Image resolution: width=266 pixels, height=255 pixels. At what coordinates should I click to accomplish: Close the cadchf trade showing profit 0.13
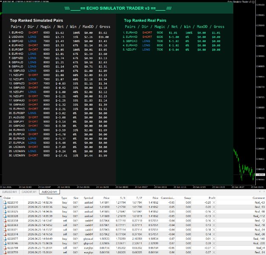214,225
